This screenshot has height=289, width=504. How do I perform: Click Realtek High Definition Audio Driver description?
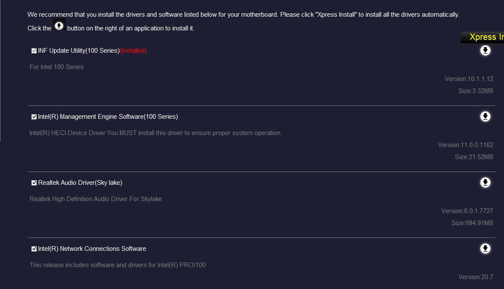96,199
